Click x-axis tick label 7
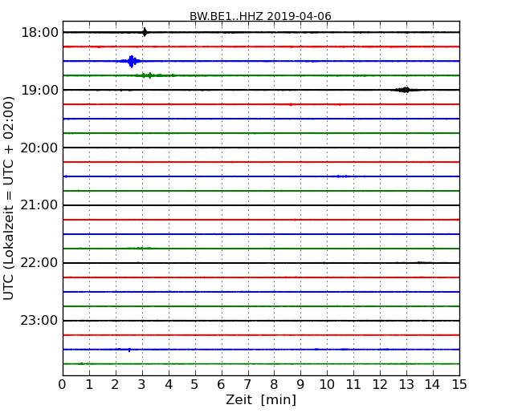 point(247,385)
